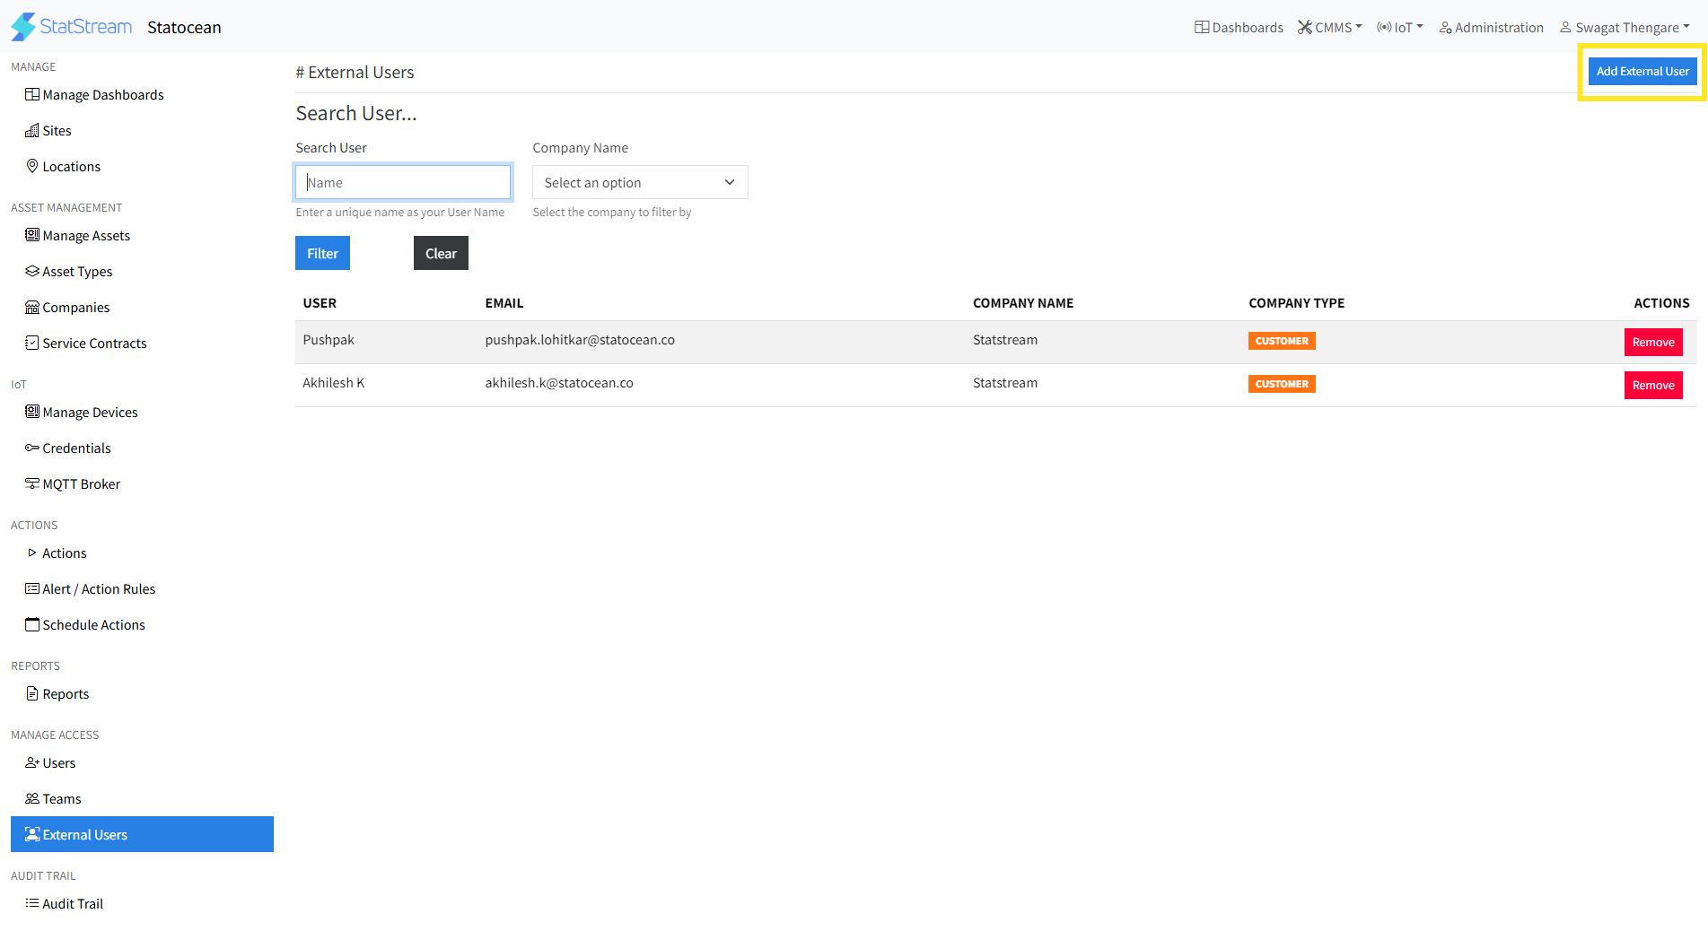Click the Audit Trail list icon

[32, 903]
